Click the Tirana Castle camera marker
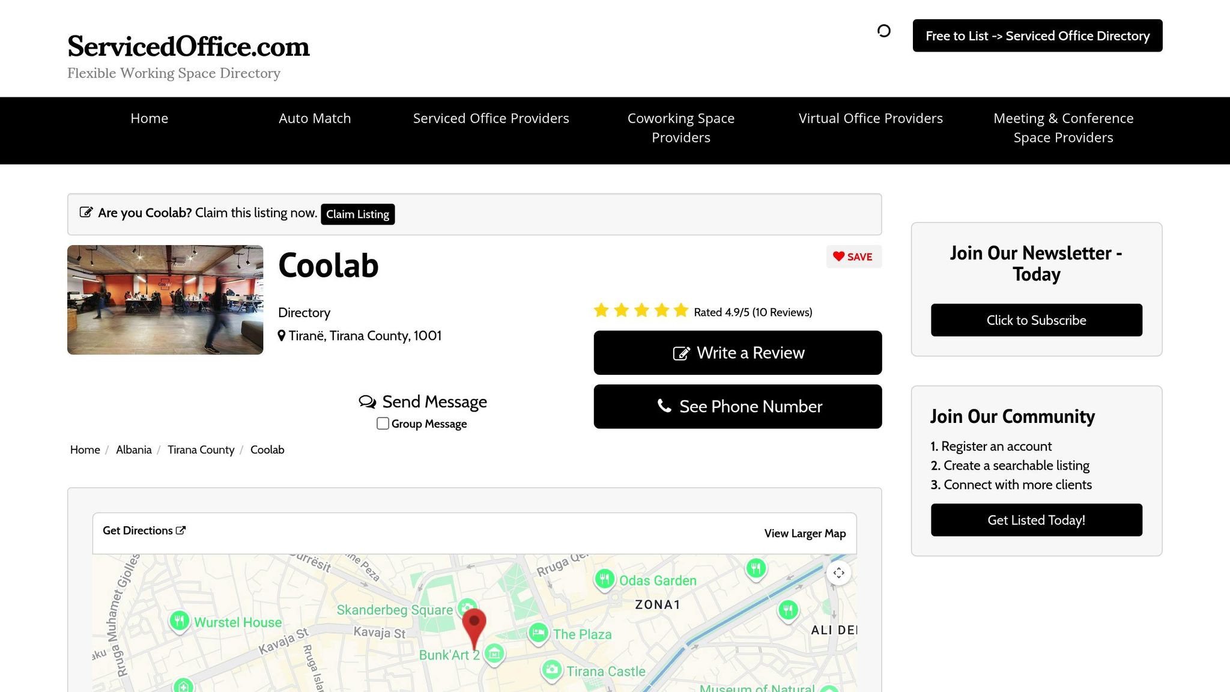 [551, 670]
